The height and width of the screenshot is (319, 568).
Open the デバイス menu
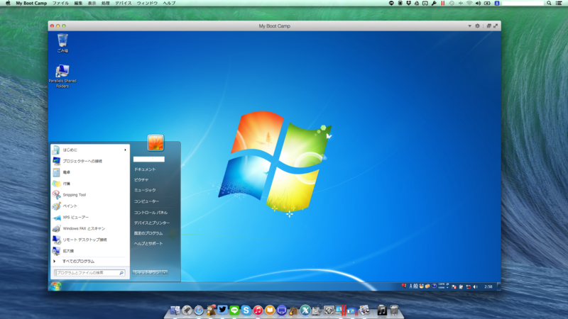click(x=123, y=3)
